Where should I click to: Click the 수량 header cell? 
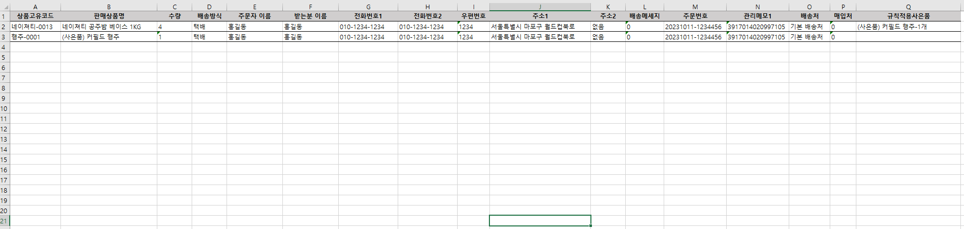point(175,16)
